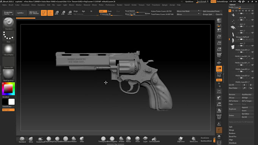Image resolution: width=258 pixels, height=145 pixels.
Task: Click the Append subtool button
Action: (x=247, y=108)
